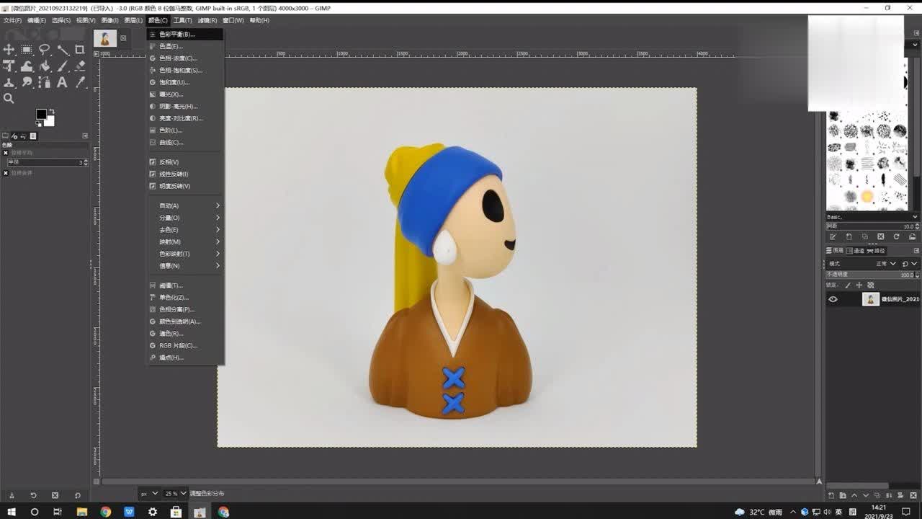Select the Clone stamp tool
The height and width of the screenshot is (519, 922).
(x=9, y=82)
